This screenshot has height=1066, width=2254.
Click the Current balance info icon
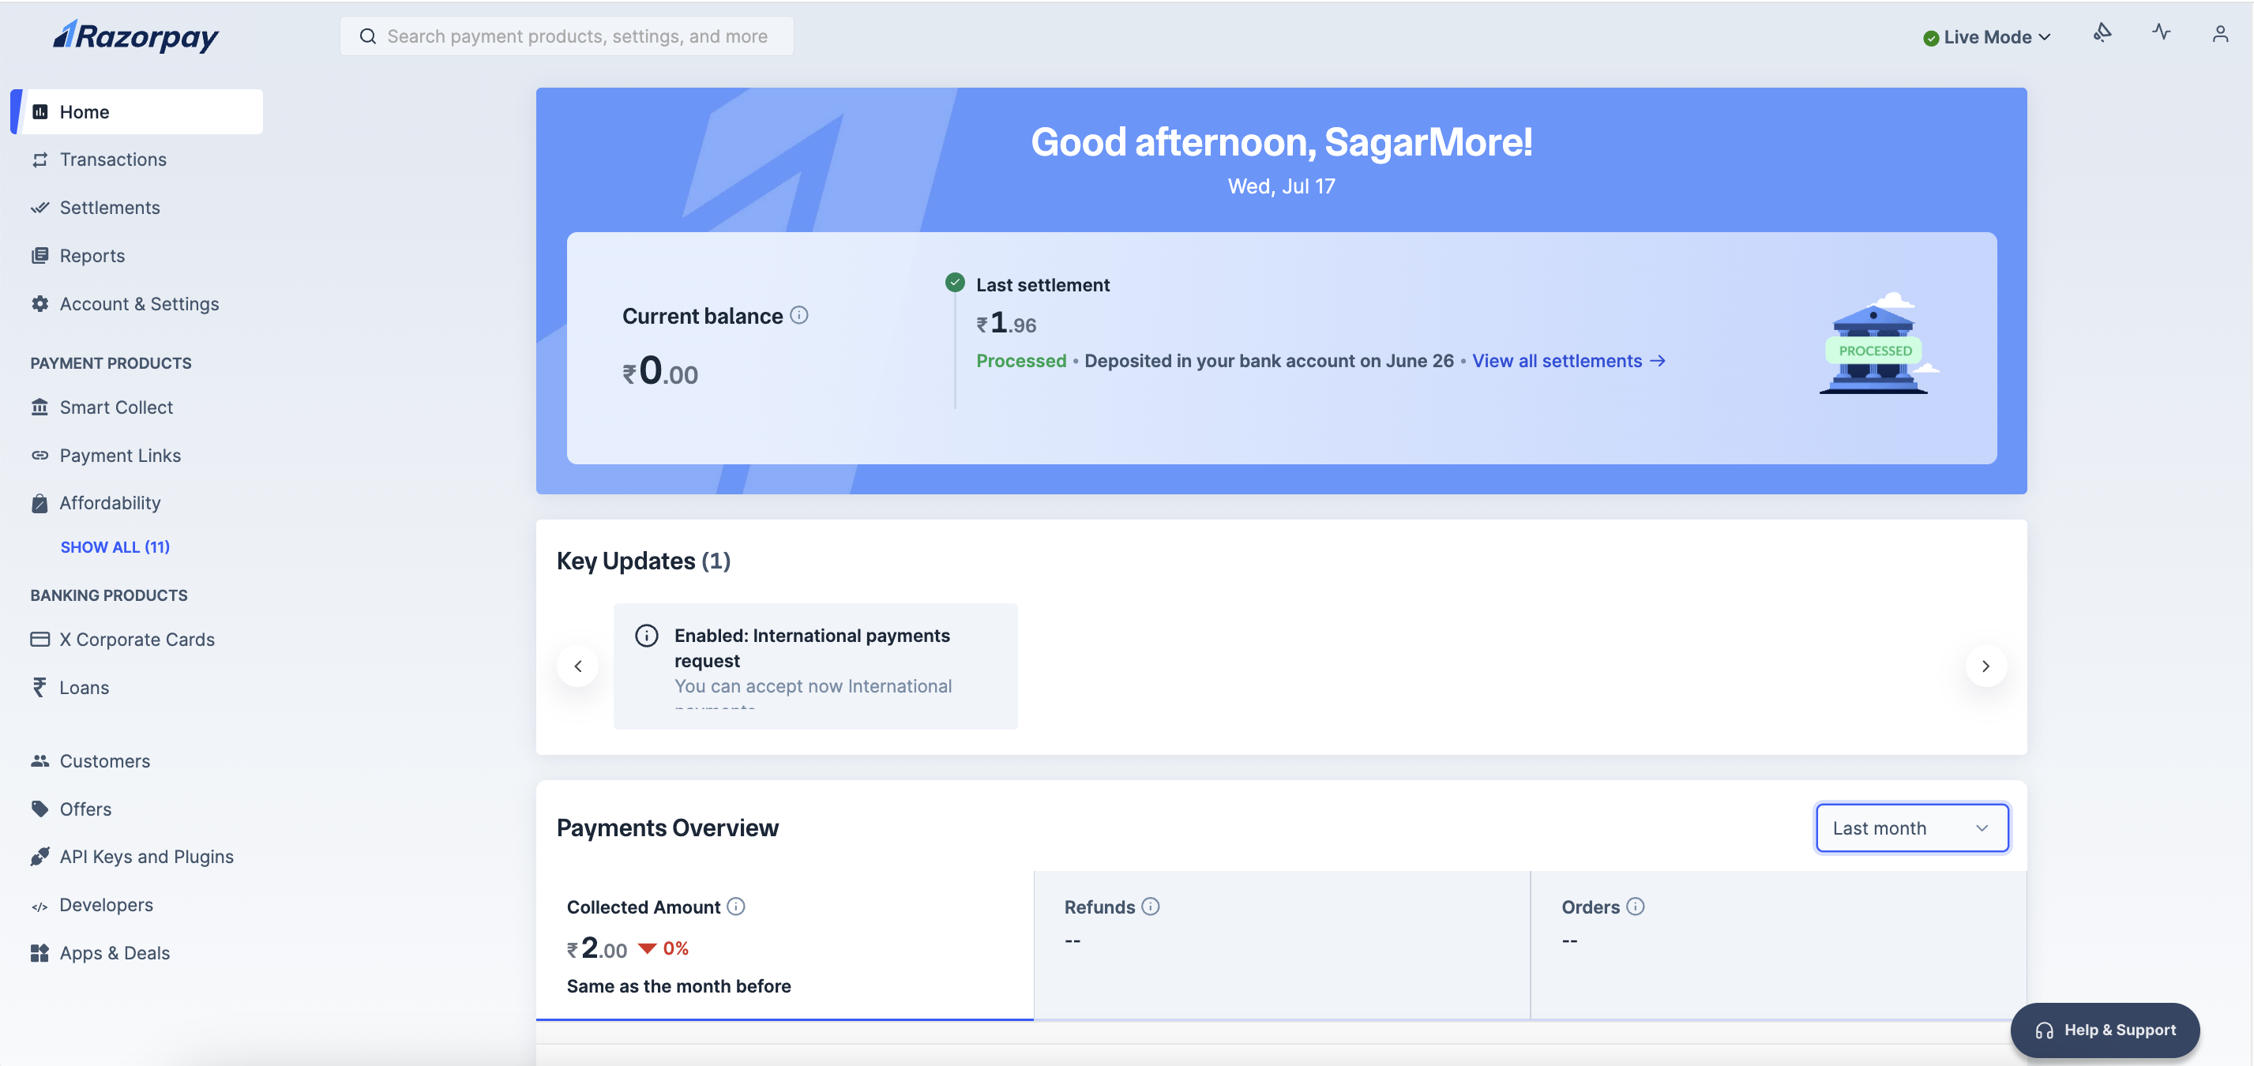(x=799, y=315)
